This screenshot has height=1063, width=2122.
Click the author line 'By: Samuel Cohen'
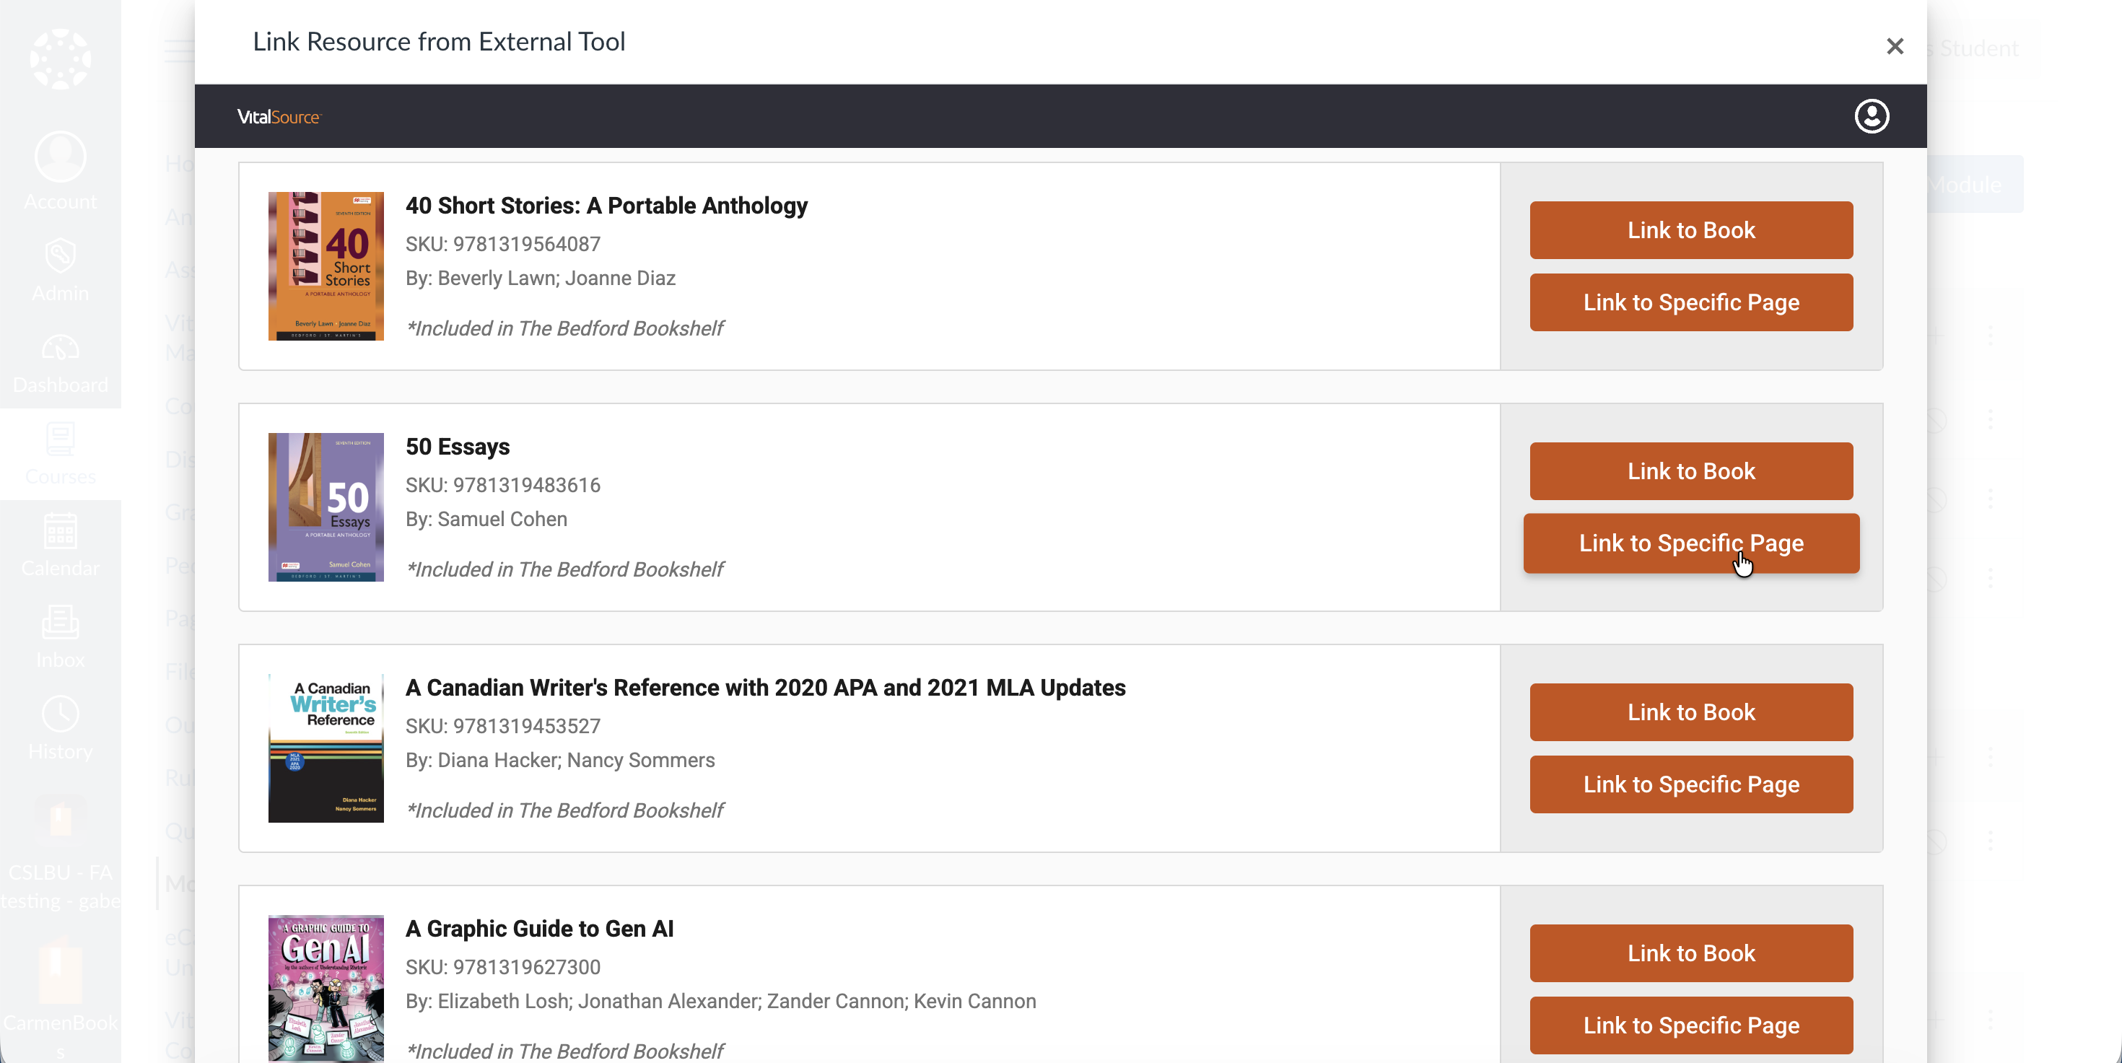[x=486, y=520]
